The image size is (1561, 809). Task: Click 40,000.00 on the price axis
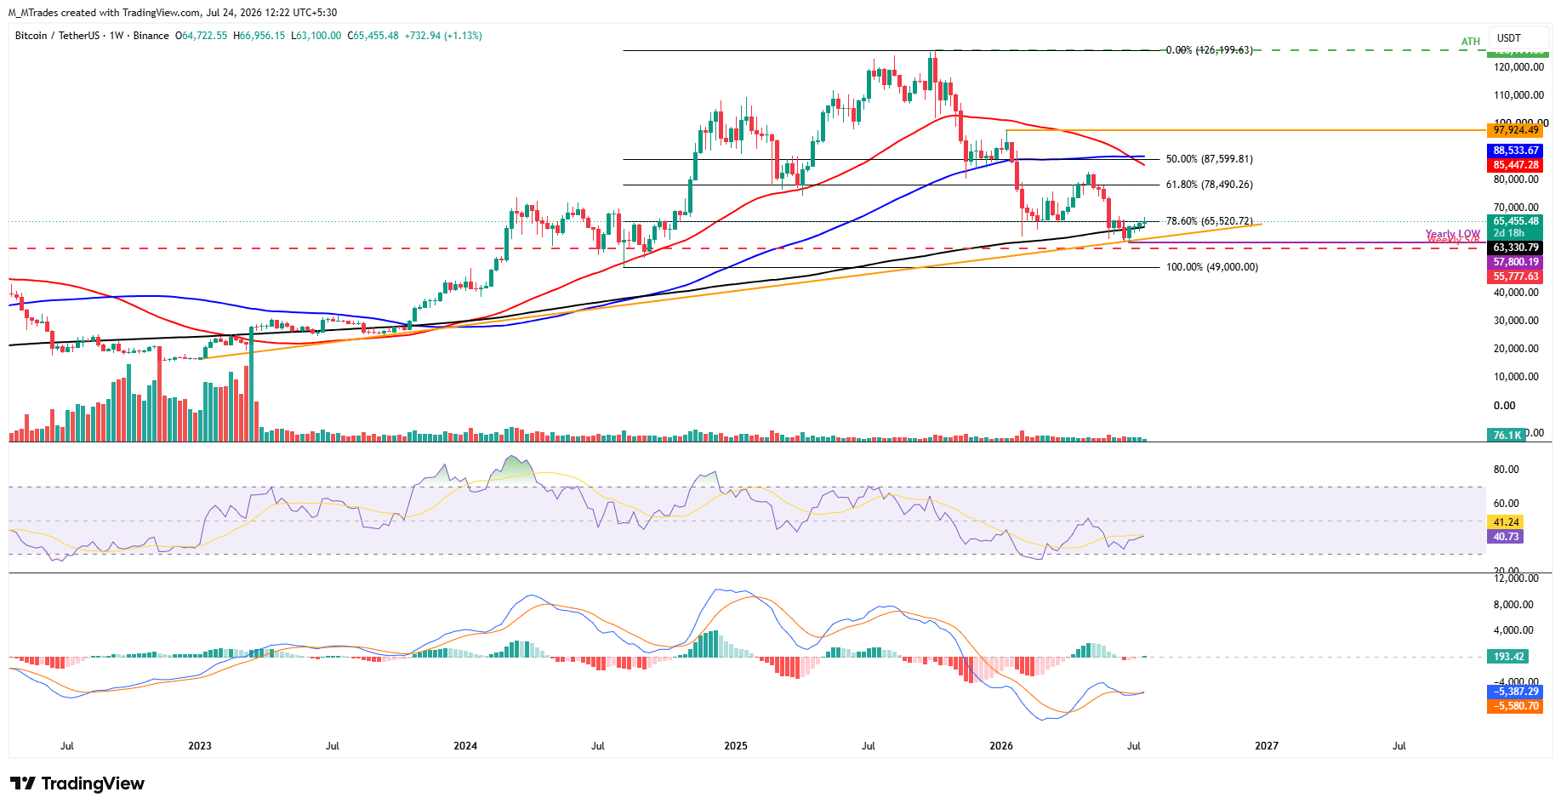click(x=1516, y=293)
